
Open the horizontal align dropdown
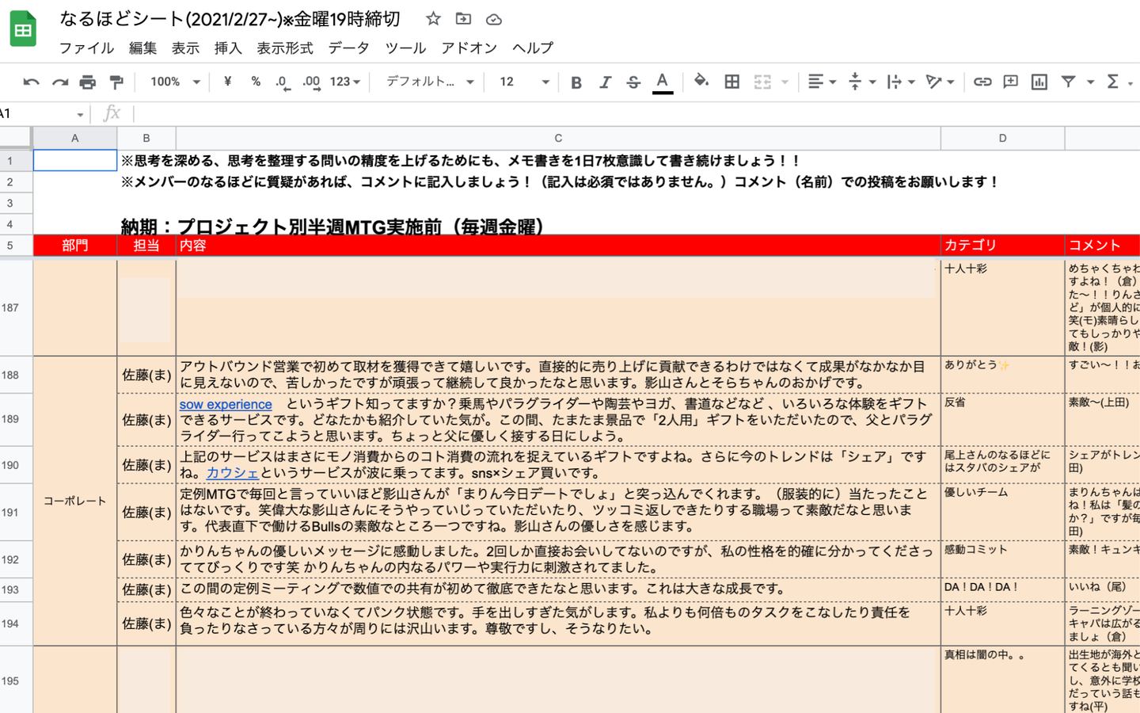point(822,82)
